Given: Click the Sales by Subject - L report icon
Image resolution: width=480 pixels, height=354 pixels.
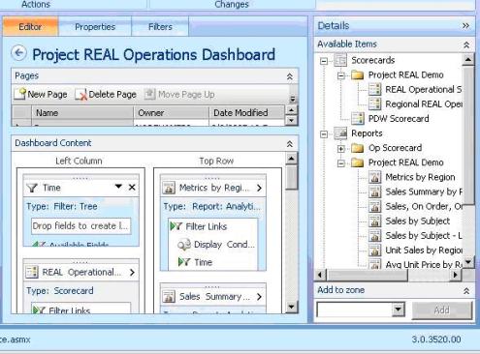Looking at the screenshot, I should (x=374, y=235).
